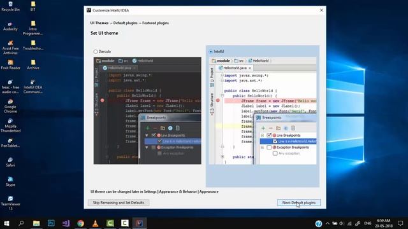Proceed with Next: Default plugins button

click(299, 202)
